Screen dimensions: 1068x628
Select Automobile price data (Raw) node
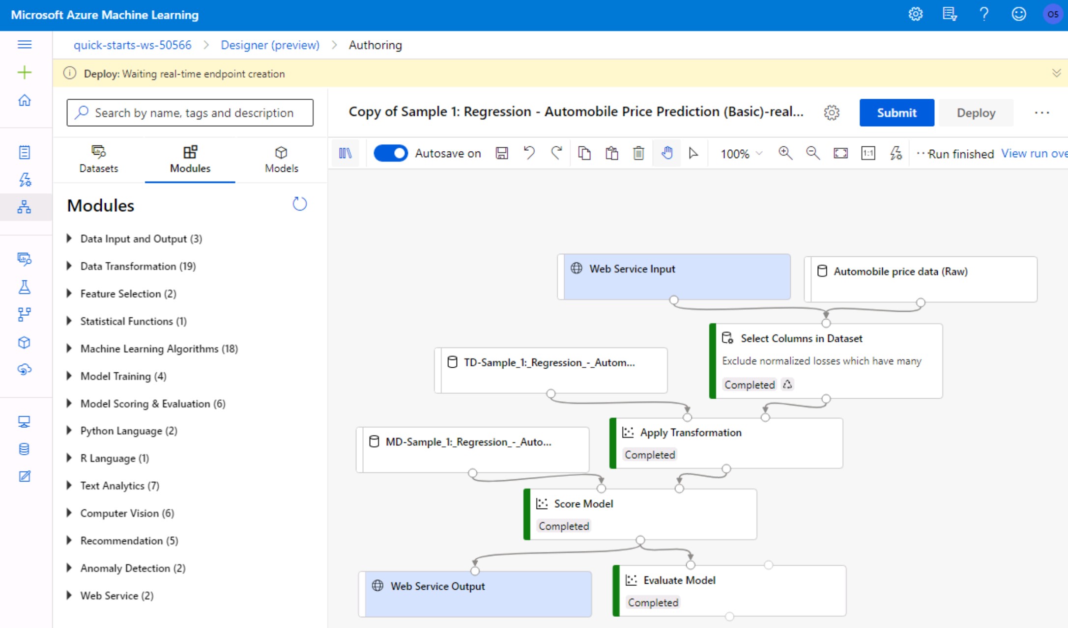point(921,279)
